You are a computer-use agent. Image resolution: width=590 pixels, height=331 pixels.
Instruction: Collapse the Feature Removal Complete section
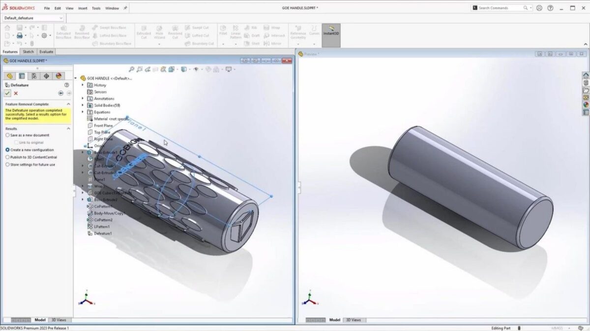point(68,104)
